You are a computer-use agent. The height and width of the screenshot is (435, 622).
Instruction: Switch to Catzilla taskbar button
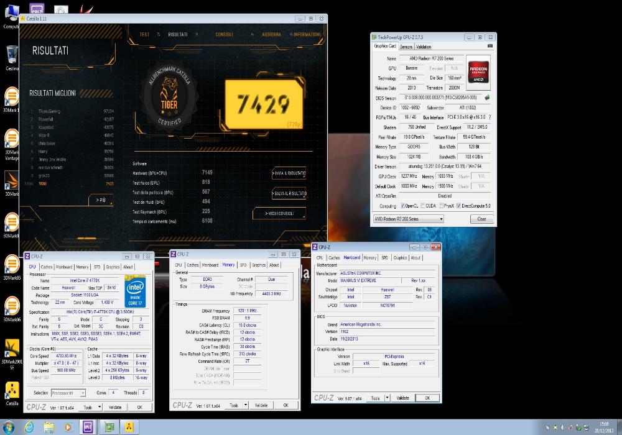129,427
